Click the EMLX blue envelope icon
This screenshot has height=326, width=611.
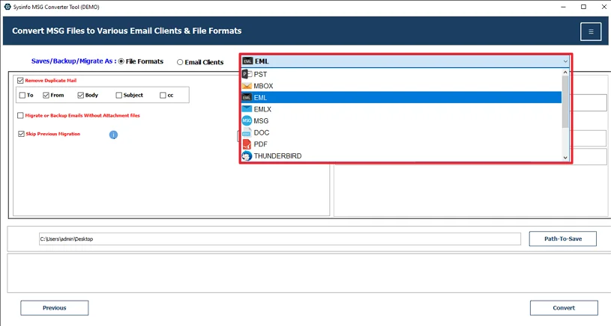(x=247, y=109)
